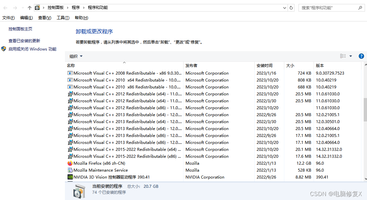
Task: Click the NVIDIA 3D Vision driver icon
Action: click(70, 177)
